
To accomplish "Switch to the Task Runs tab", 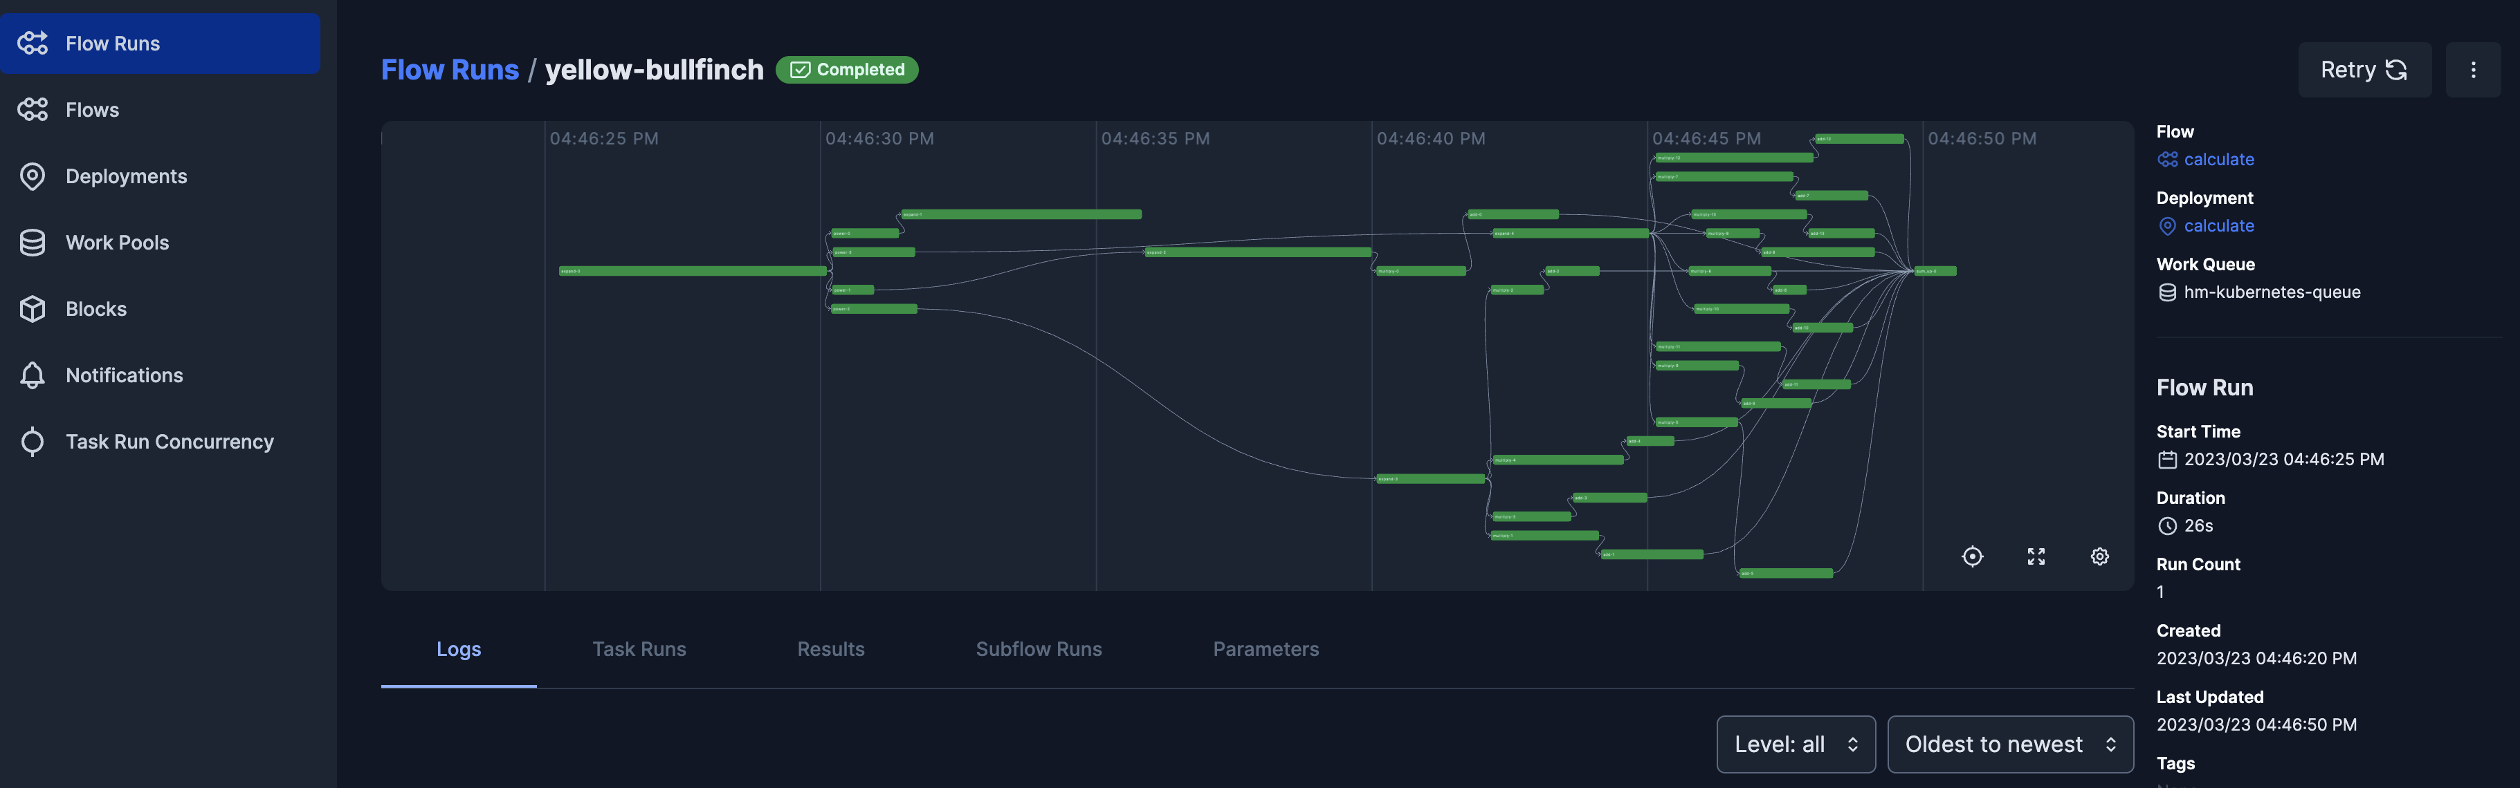I will [639, 649].
